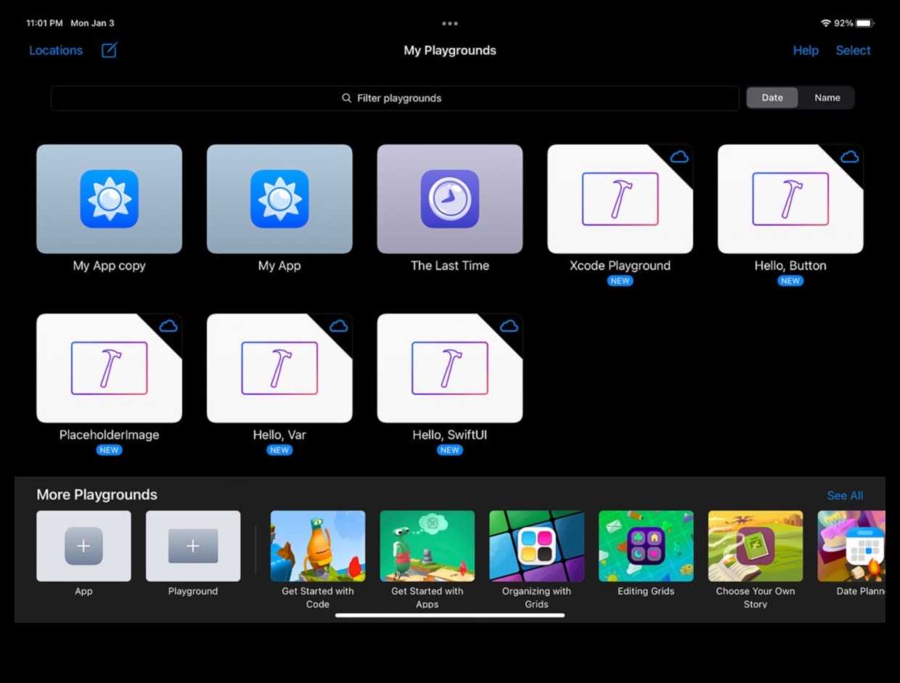900x683 pixels.
Task: Open the My App copy playground
Action: [x=109, y=200]
